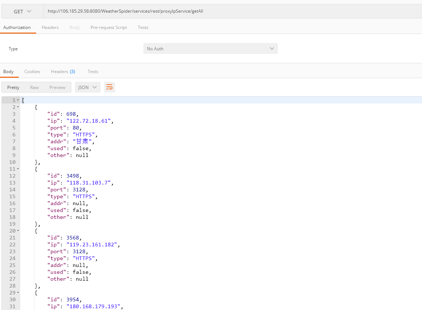Viewport: 422px width, 310px height.
Task: Select the Authorization tab
Action: [x=17, y=27]
